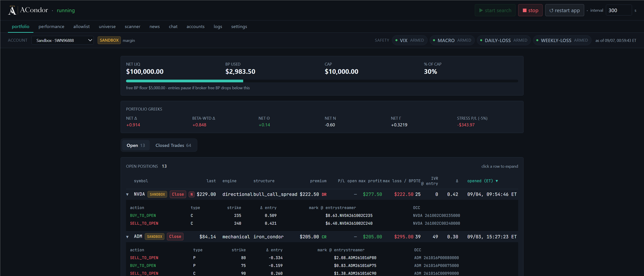Click the stress P/L -$343.97 value

pos(466,125)
